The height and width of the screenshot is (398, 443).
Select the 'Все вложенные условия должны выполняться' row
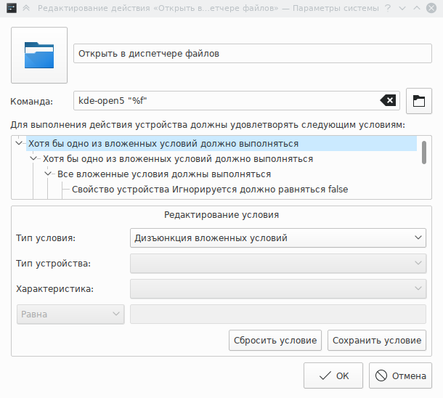click(163, 174)
